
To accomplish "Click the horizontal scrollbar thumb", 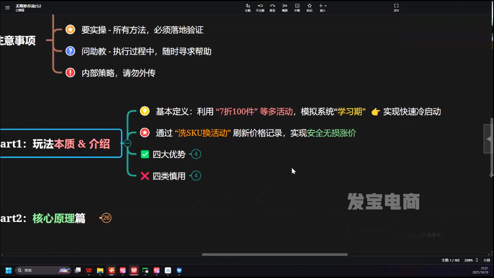I will click(x=274, y=254).
